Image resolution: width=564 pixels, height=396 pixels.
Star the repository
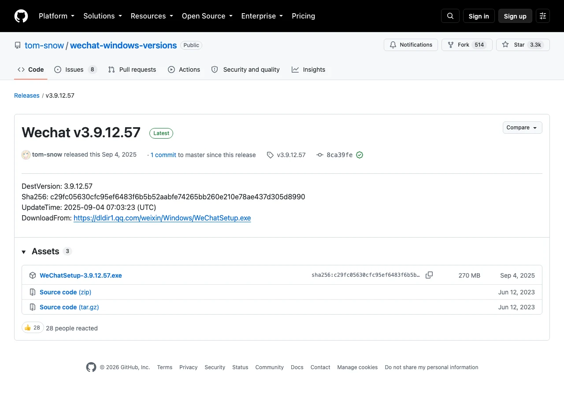[523, 45]
